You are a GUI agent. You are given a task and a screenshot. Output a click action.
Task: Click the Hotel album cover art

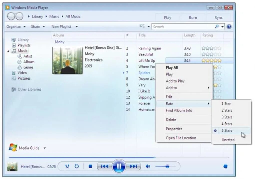click(67, 60)
